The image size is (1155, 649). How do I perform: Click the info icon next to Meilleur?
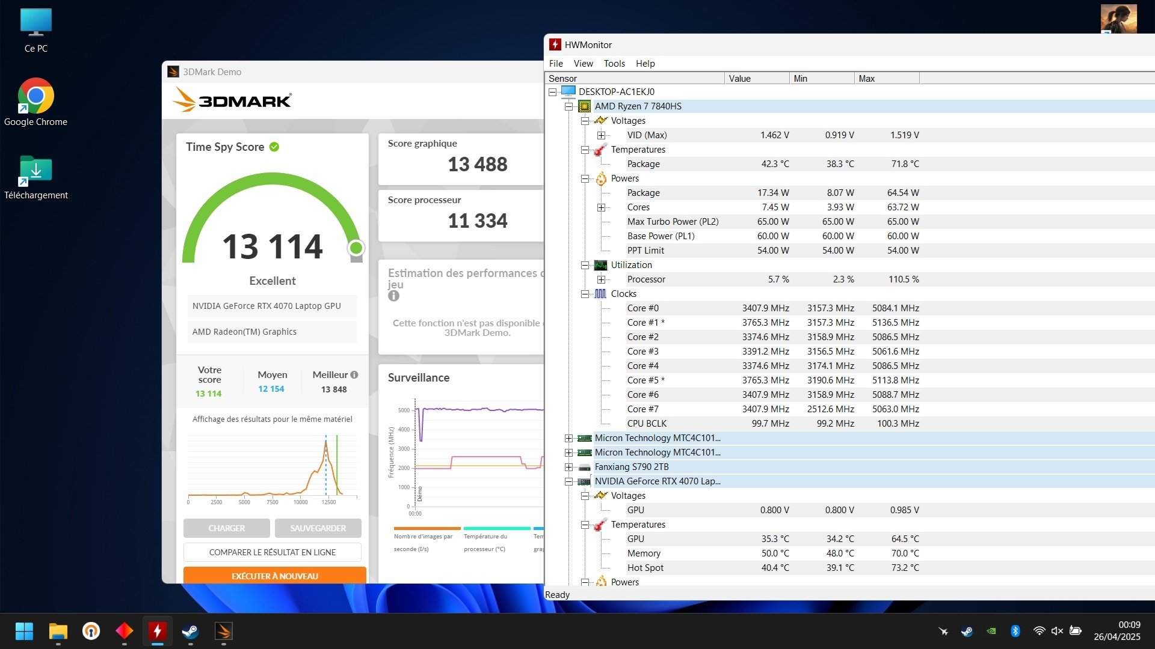click(x=354, y=375)
